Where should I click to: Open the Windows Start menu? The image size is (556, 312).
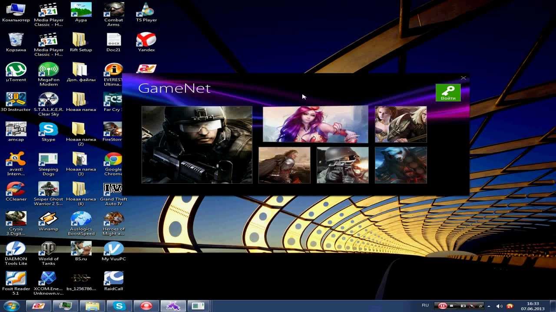click(x=12, y=306)
